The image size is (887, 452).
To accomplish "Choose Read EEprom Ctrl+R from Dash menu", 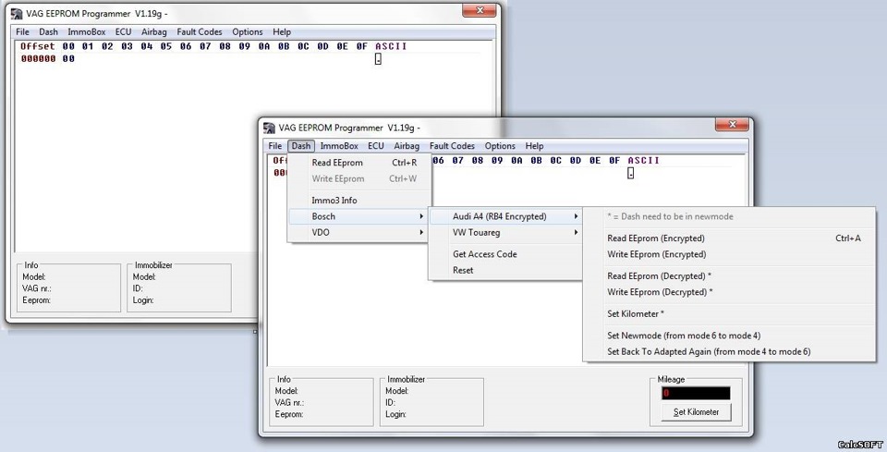I will (359, 163).
